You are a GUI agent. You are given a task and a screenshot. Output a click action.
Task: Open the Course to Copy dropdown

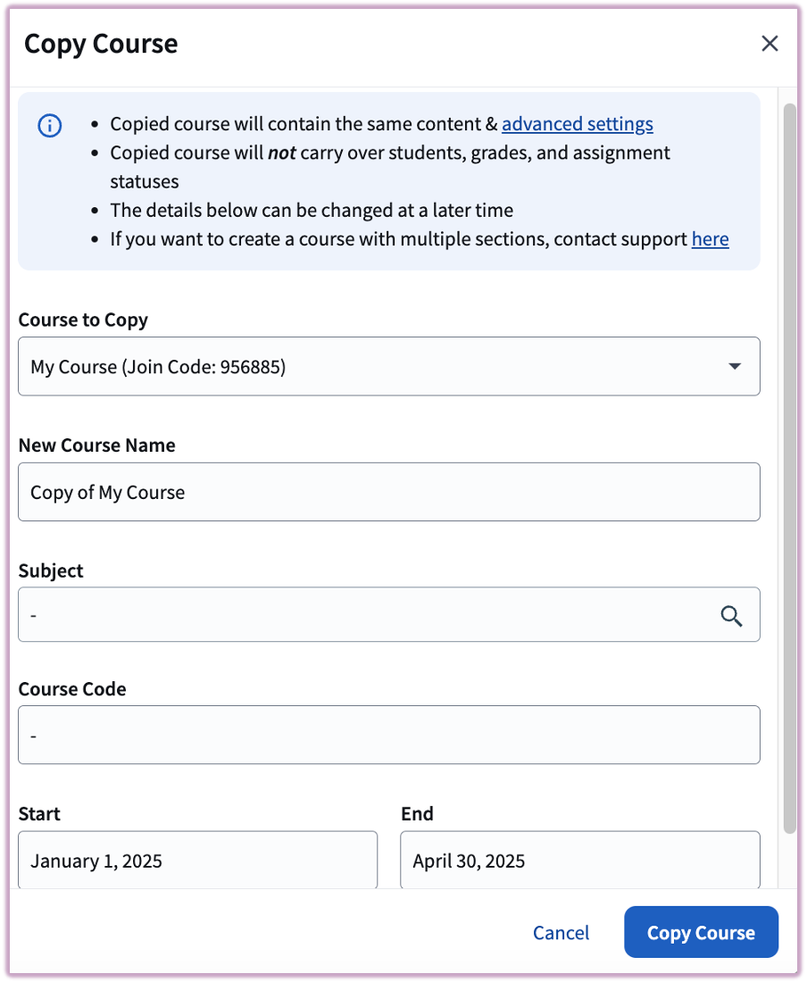pyautogui.click(x=389, y=366)
